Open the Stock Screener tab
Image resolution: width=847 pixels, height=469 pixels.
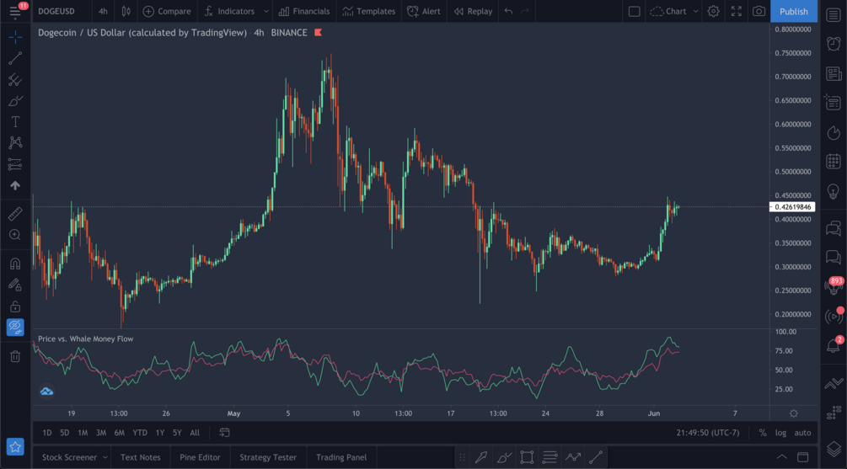click(x=69, y=457)
